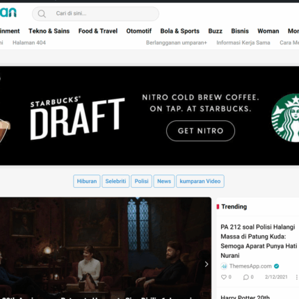Click the "NITRO COLD BREW COFFEE." ad text
This screenshot has height=299, width=299.
200,97
